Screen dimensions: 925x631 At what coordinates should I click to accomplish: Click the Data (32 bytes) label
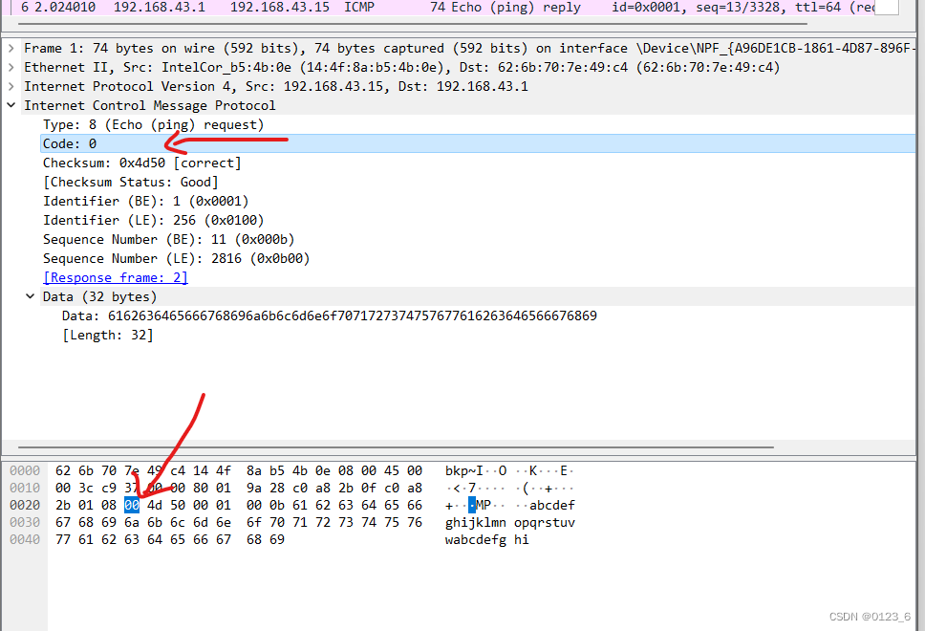pyautogui.click(x=99, y=297)
